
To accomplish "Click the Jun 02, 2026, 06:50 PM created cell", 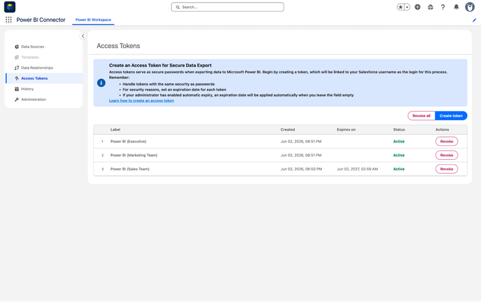I will click(x=301, y=169).
